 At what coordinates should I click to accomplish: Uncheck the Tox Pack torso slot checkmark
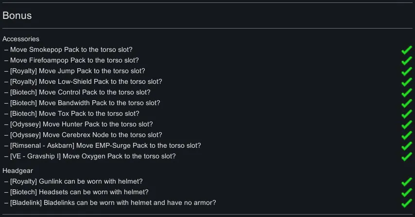pyautogui.click(x=406, y=114)
